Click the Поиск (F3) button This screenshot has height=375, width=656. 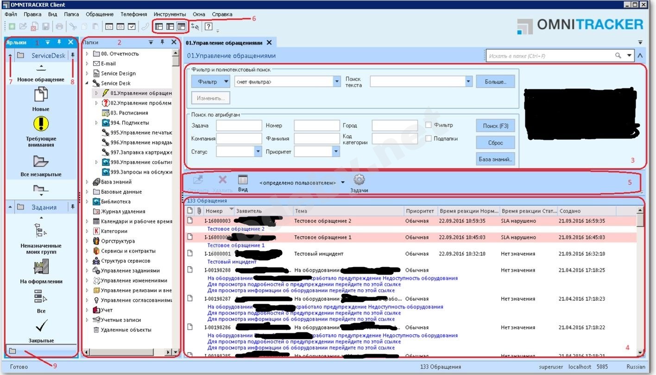(495, 126)
